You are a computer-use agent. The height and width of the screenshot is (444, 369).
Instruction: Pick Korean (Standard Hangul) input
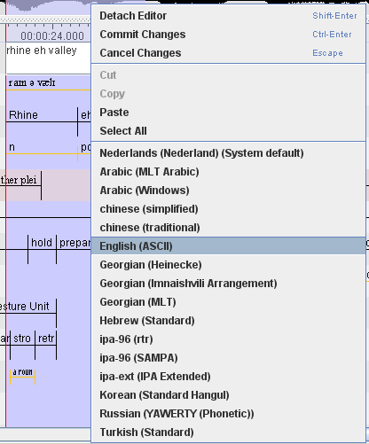[228, 395]
